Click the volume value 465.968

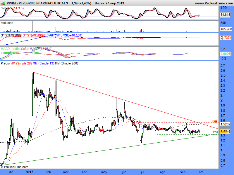coord(226,29)
